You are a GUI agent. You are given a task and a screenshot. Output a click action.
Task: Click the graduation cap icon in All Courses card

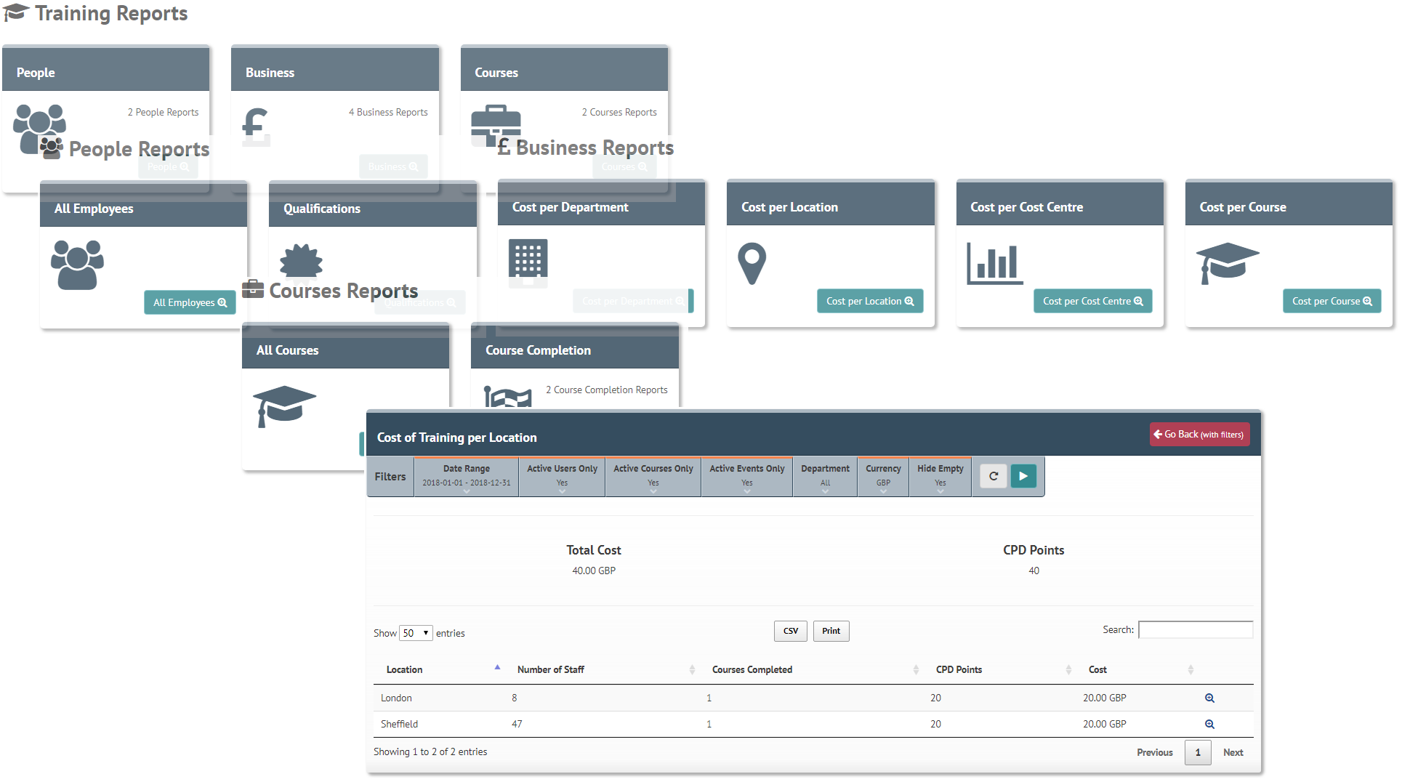[284, 406]
